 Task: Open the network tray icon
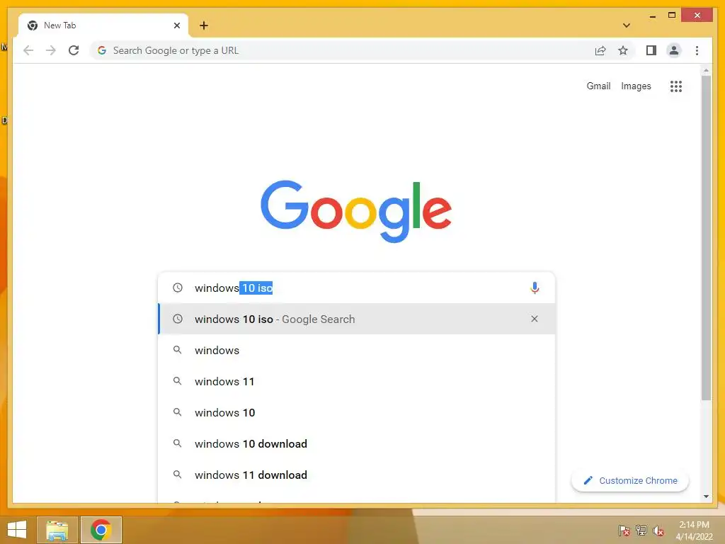[641, 530]
